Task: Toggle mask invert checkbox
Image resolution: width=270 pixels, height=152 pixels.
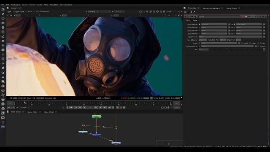Action: [x=250, y=43]
